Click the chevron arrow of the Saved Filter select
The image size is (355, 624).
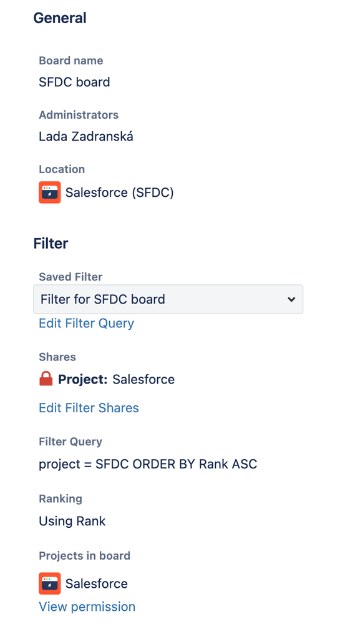point(291,299)
